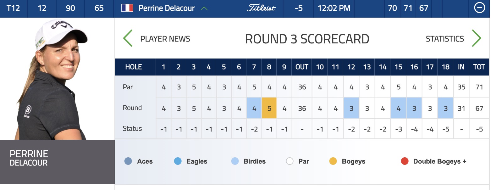491x190 pixels.
Task: Click the Par legend circle
Action: pos(290,161)
